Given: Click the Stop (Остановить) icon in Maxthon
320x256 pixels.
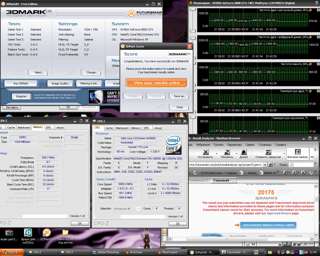Looking at the screenshot, I should (205, 152).
